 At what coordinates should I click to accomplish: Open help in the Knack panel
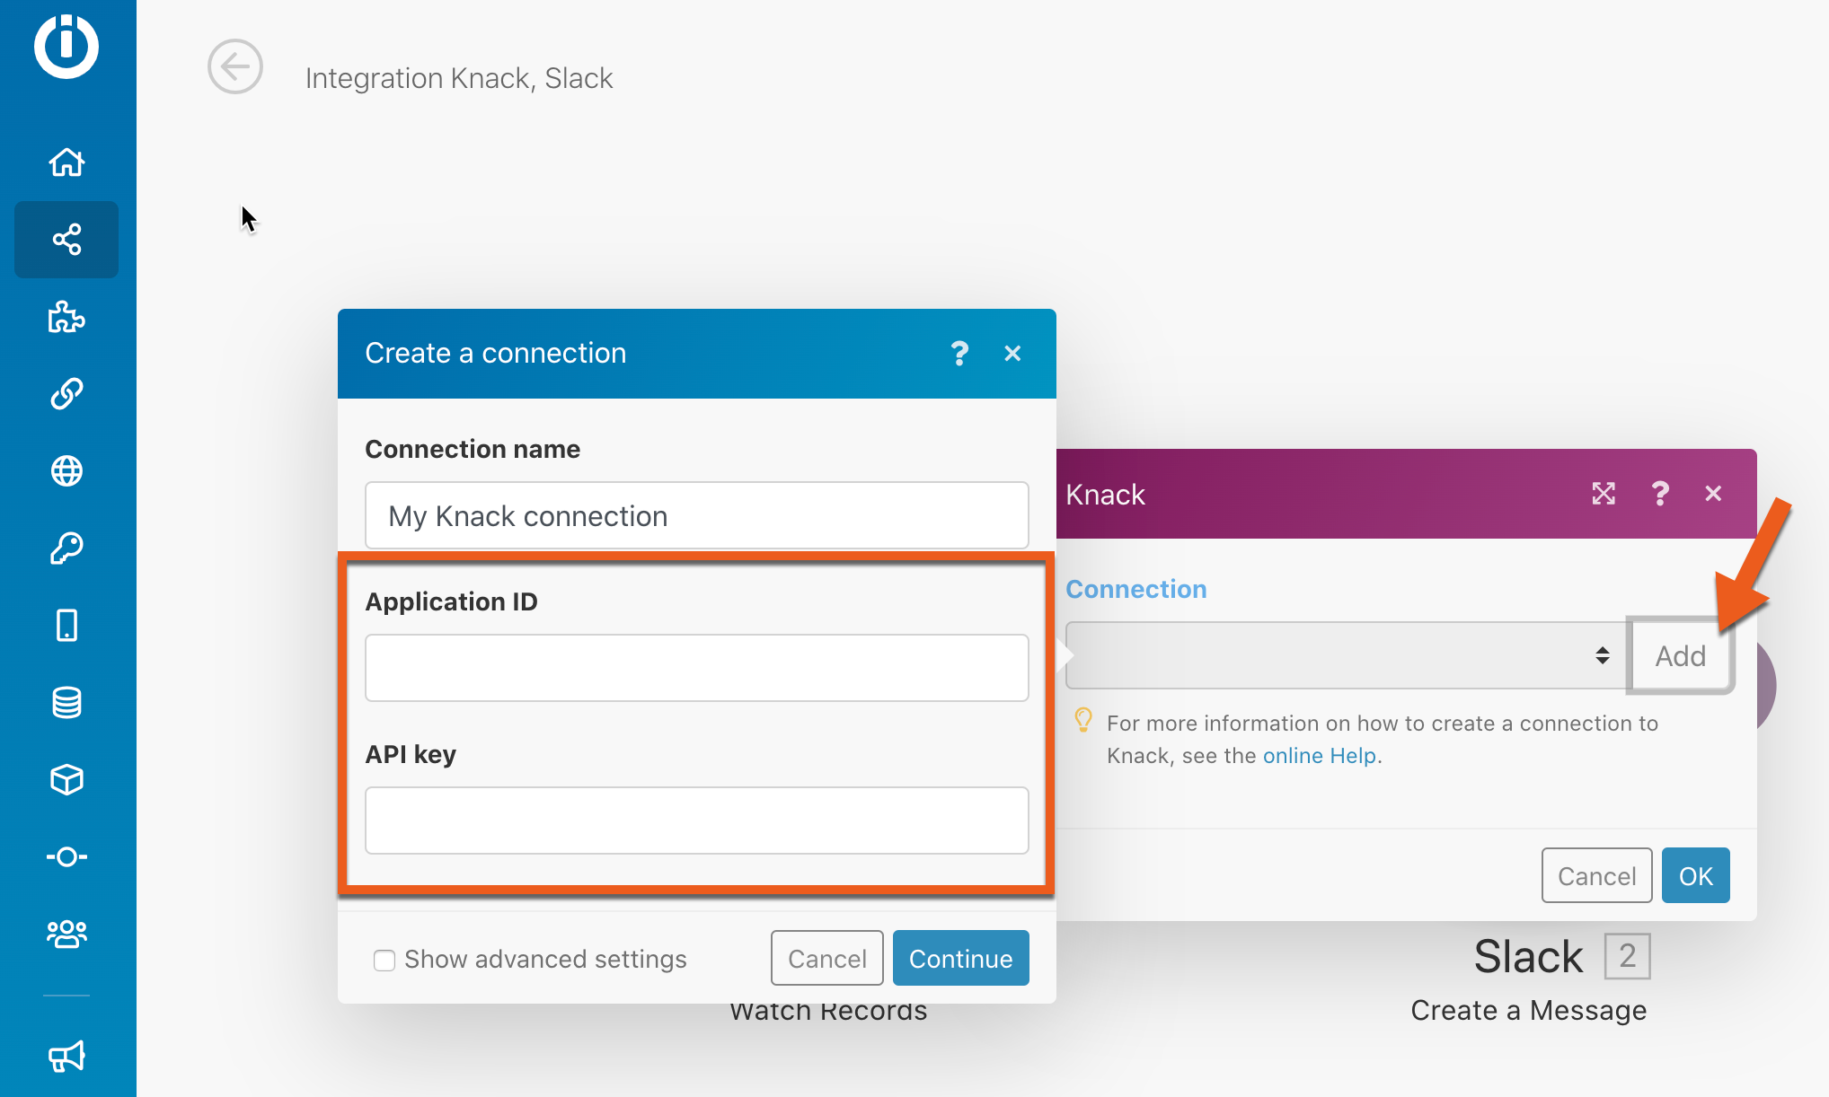click(x=1660, y=494)
